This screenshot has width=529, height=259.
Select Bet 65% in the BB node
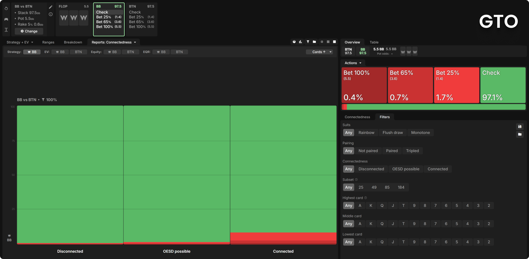109,22
